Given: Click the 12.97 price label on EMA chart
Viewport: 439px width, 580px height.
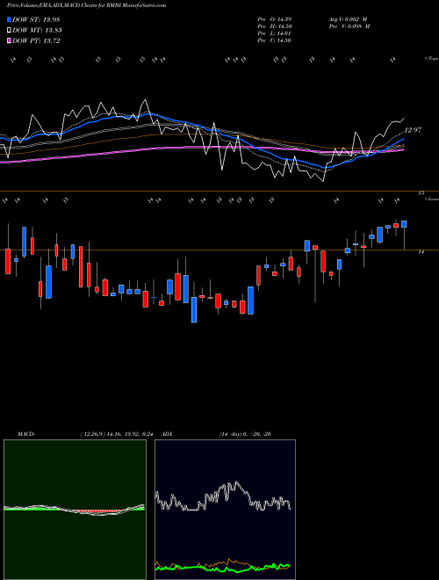Looking at the screenshot, I should coord(413,130).
